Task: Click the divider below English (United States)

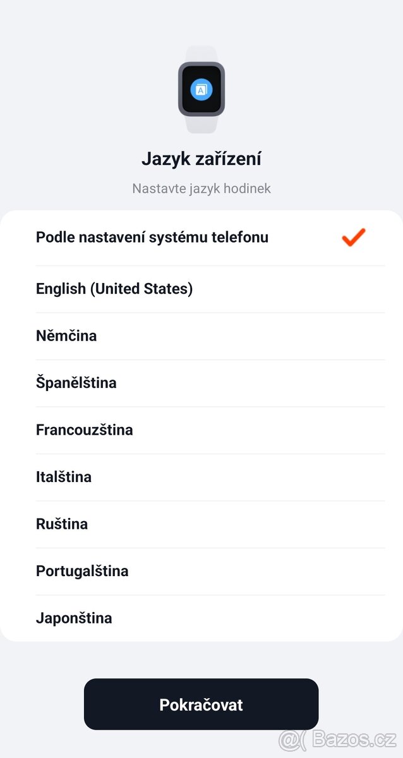Action: [x=210, y=312]
